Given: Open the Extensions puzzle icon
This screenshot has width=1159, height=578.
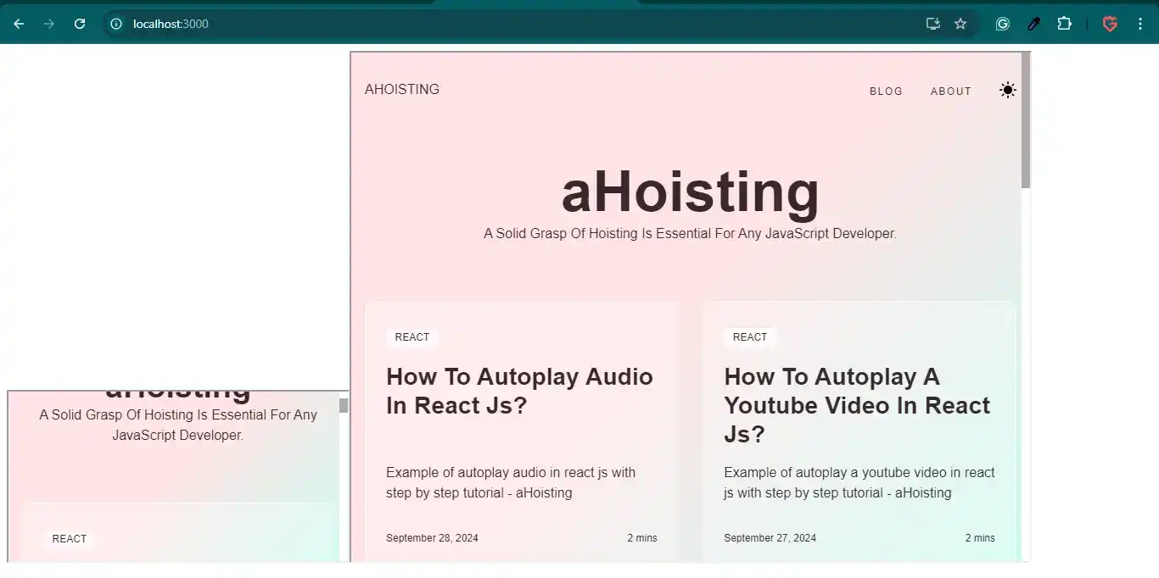Looking at the screenshot, I should point(1064,24).
